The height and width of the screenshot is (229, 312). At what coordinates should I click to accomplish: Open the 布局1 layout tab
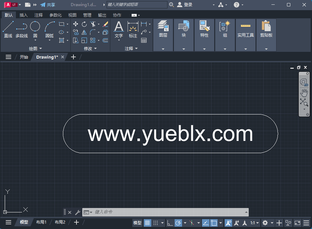[x=41, y=222]
